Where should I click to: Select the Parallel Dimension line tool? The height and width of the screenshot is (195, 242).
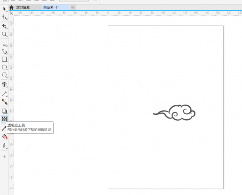pyautogui.click(x=4, y=94)
